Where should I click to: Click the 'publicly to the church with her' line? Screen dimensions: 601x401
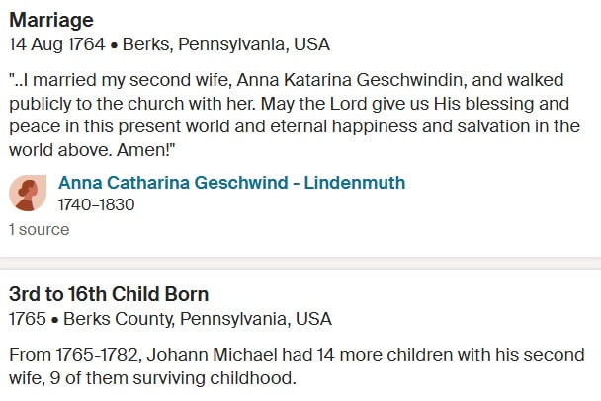coord(289,104)
